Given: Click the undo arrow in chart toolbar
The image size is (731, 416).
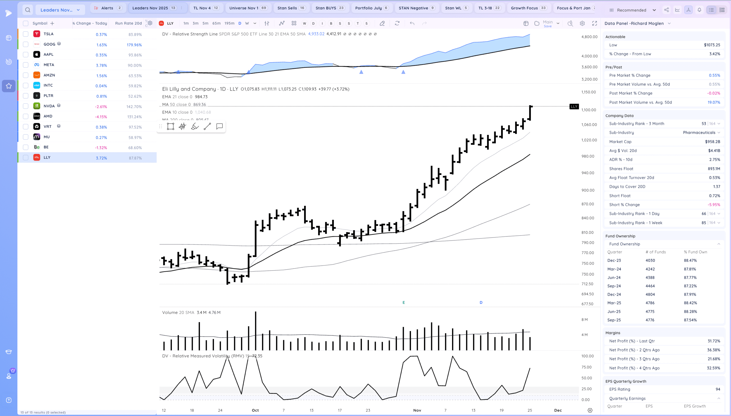Looking at the screenshot, I should tap(412, 23).
